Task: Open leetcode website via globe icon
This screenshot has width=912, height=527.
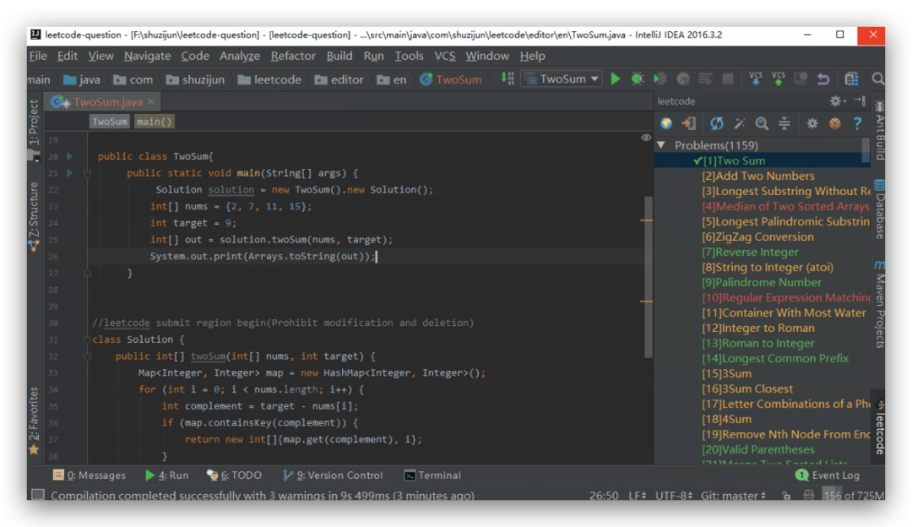Action: [666, 123]
